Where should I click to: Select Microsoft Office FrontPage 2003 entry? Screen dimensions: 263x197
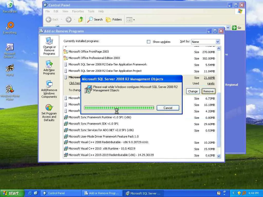click(140, 52)
